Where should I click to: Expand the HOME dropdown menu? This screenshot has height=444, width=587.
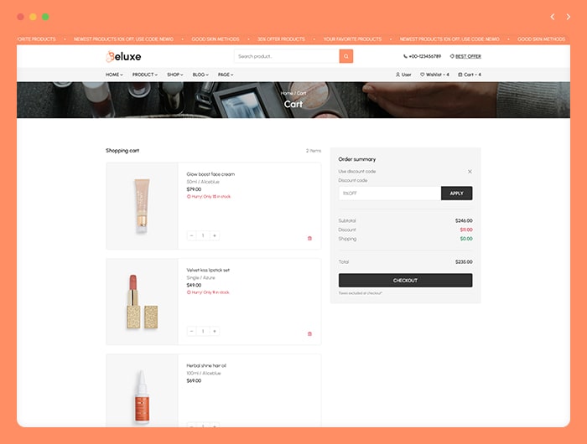click(x=114, y=75)
